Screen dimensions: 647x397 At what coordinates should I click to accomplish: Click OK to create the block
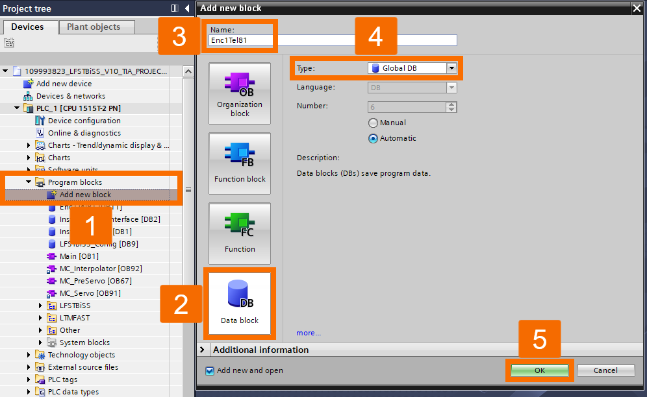540,370
